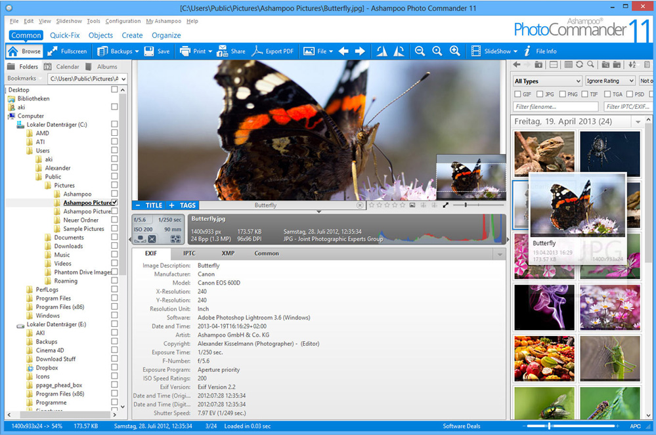Open the All Types dropdown
Screen dimensions: 656x435
547,81
